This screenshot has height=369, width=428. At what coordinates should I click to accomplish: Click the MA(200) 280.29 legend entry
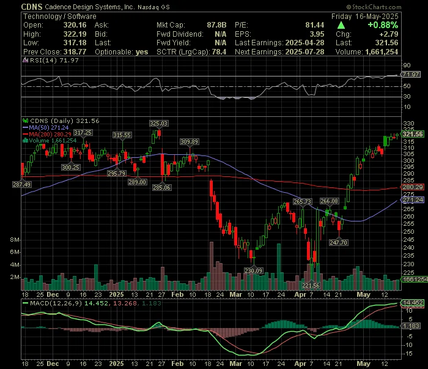[47, 134]
